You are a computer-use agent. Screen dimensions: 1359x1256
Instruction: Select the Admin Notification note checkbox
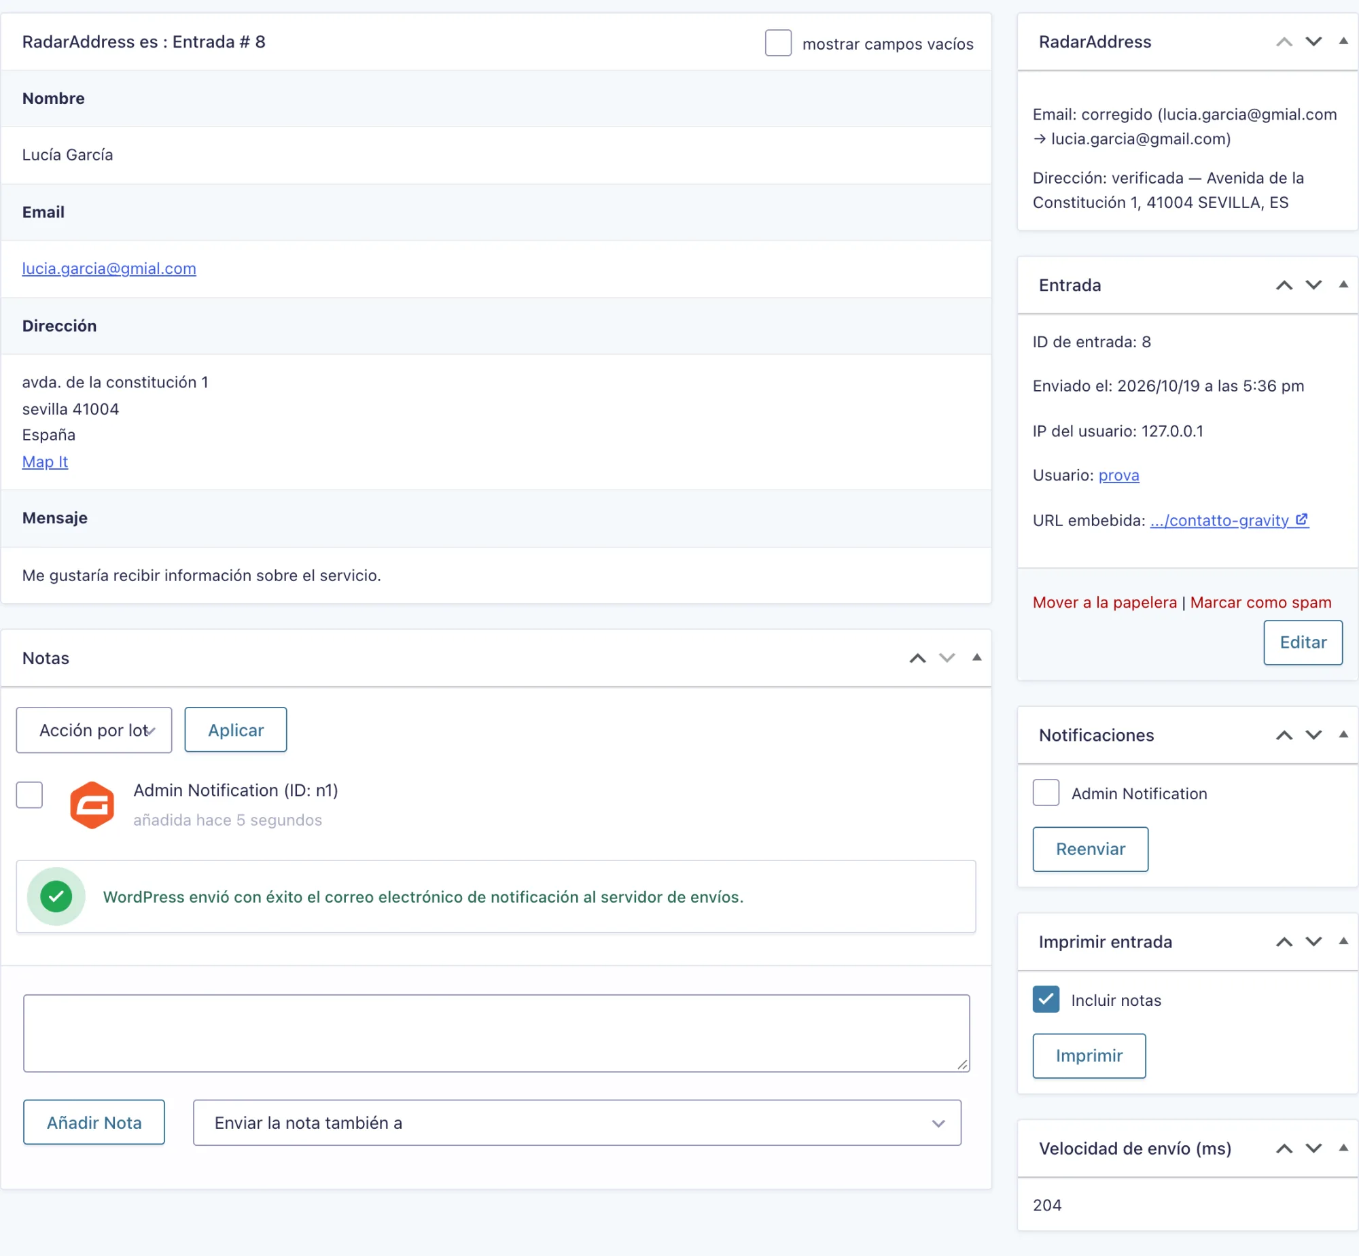(x=29, y=795)
